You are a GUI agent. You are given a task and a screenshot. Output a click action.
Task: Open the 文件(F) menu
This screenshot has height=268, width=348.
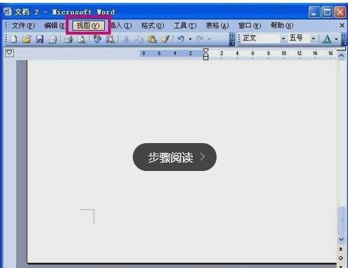23,26
